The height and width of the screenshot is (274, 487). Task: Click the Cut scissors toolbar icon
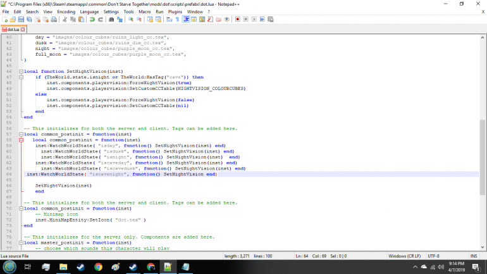(x=65, y=20)
